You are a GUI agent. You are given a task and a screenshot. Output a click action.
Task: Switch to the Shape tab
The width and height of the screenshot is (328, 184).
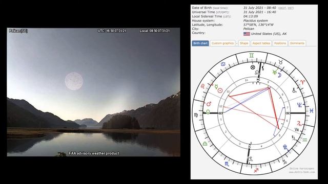(x=244, y=43)
